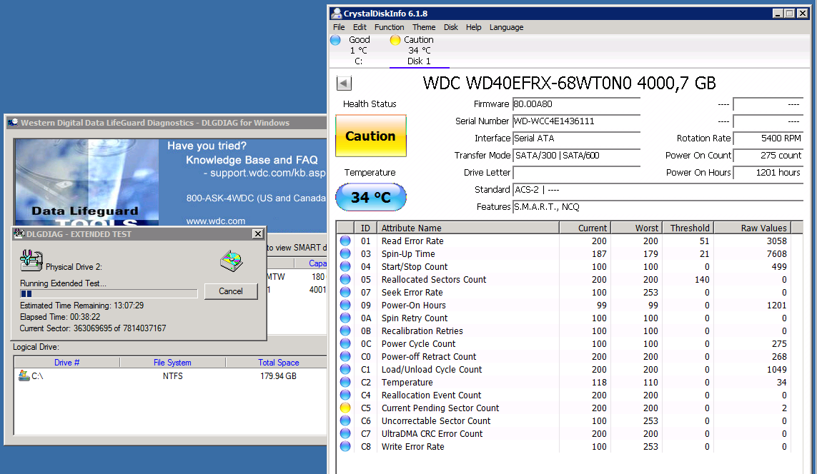Click the Raw Values column header

pos(752,228)
